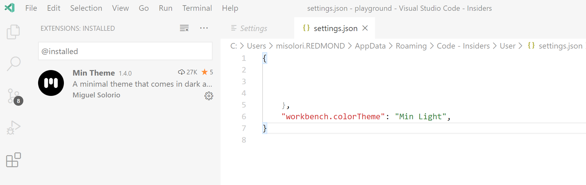Click the misolori.REDMOND breadcrumb segment
The height and width of the screenshot is (185, 586).
point(310,46)
